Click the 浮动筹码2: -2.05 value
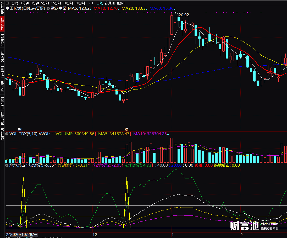Screen dimensions: 287x238 tap(107, 165)
